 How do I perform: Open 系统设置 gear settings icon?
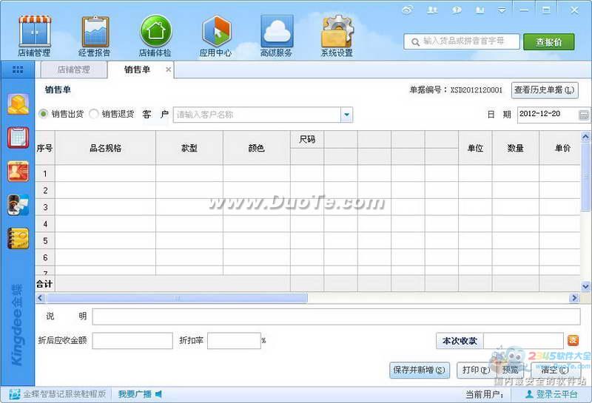click(337, 32)
